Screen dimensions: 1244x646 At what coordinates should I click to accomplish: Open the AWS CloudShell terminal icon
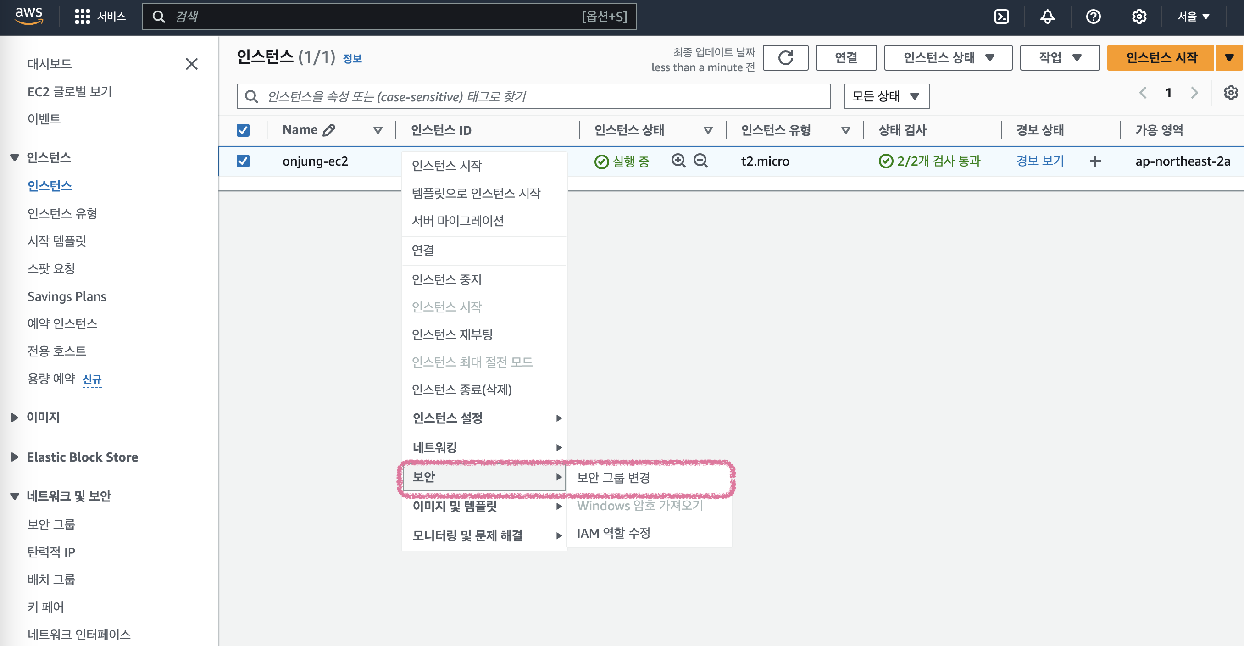pyautogui.click(x=1001, y=17)
